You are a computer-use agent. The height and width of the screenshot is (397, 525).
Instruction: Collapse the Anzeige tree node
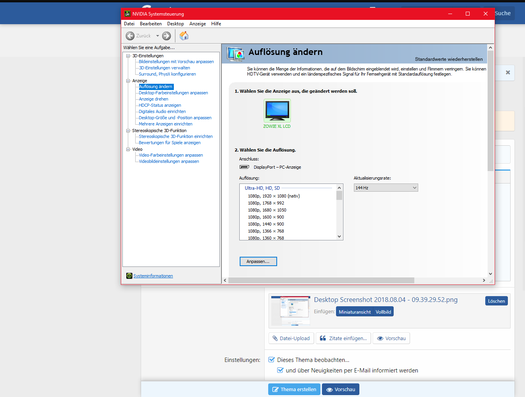tap(128, 81)
